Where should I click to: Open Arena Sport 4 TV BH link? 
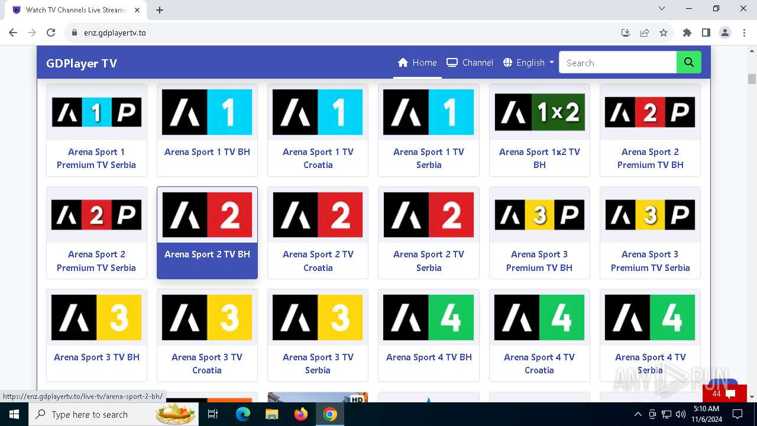pyautogui.click(x=429, y=357)
